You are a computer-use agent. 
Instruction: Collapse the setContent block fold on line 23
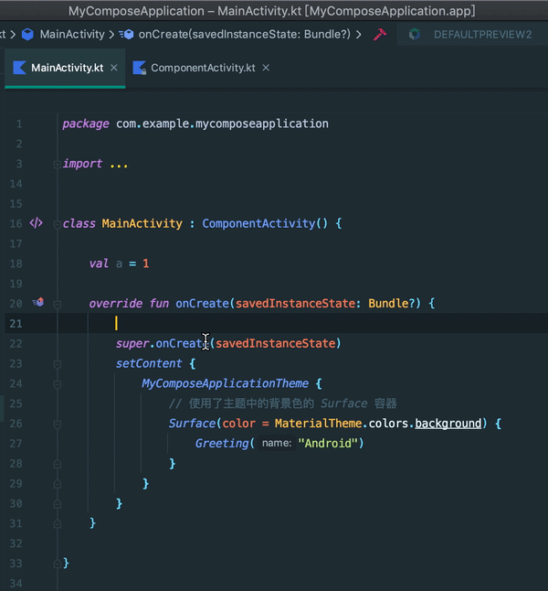coord(58,364)
